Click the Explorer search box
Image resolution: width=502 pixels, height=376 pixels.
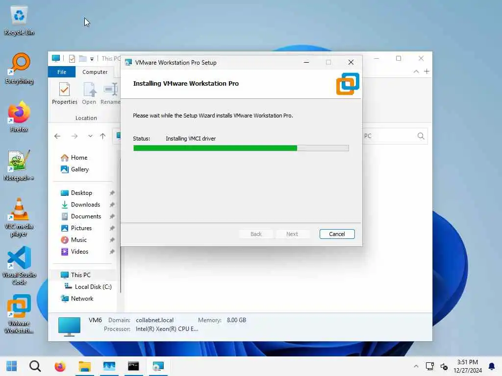(395, 136)
